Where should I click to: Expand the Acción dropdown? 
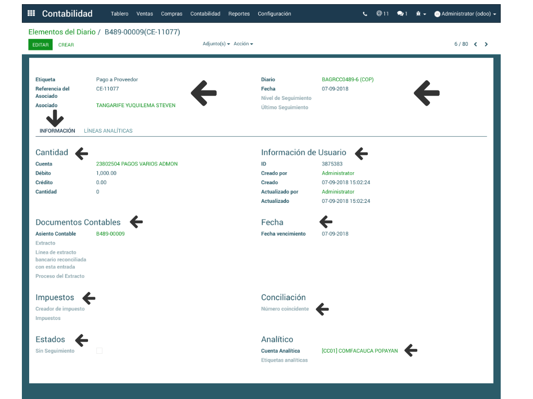243,44
